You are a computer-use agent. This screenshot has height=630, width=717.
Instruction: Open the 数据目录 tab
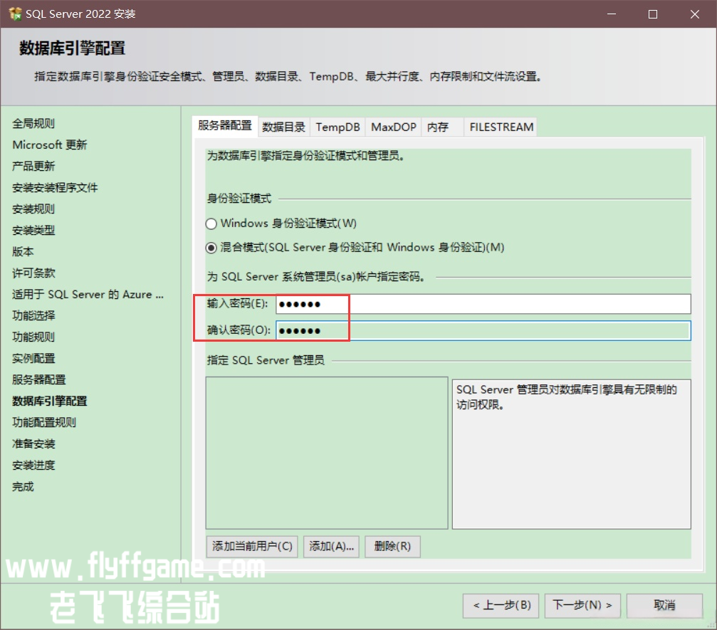(283, 127)
